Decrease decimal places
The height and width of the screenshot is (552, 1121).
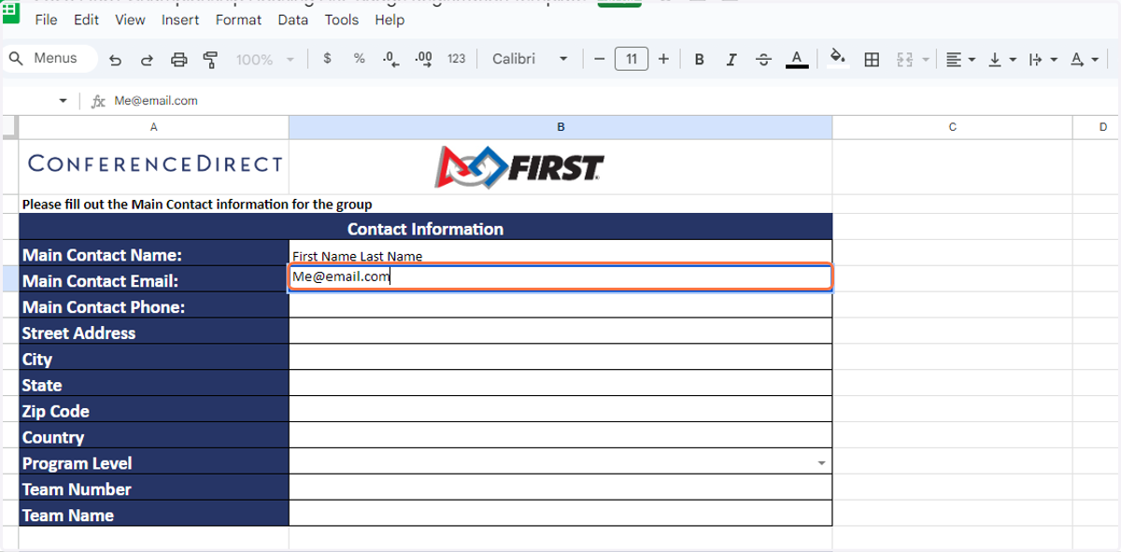(390, 59)
